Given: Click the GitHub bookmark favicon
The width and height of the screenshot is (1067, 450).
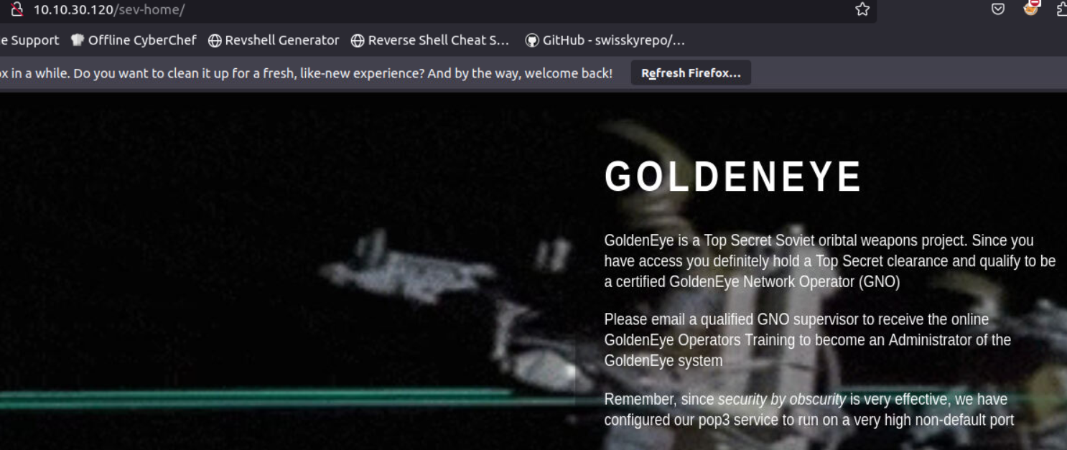Looking at the screenshot, I should (x=532, y=40).
